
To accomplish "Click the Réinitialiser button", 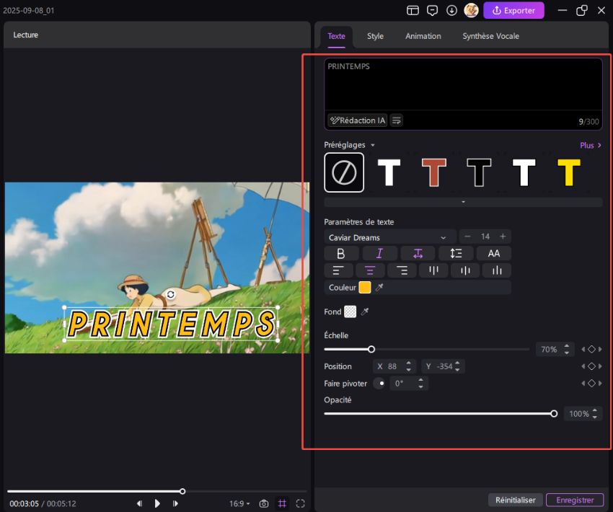I will pyautogui.click(x=515, y=500).
